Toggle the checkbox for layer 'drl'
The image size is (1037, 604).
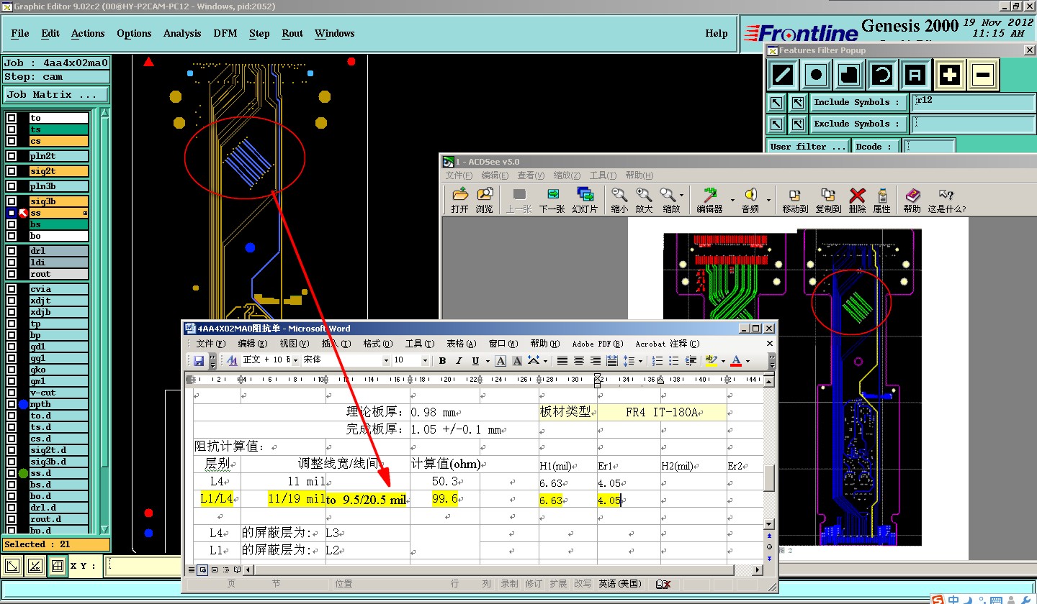(12, 251)
